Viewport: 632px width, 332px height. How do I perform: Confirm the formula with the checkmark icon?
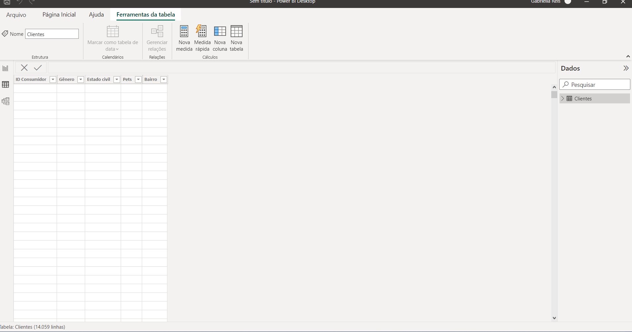(38, 68)
